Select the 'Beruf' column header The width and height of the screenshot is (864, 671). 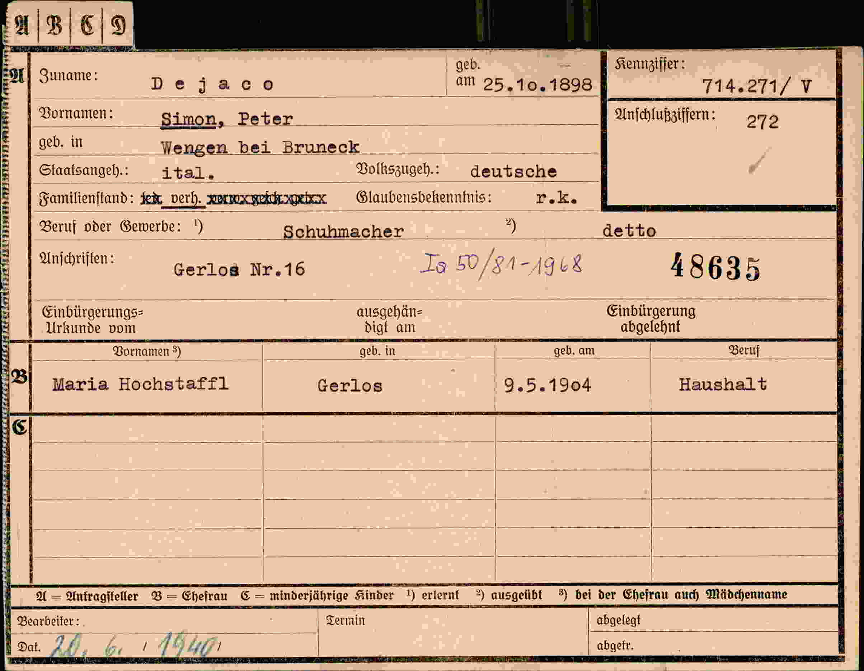(744, 350)
